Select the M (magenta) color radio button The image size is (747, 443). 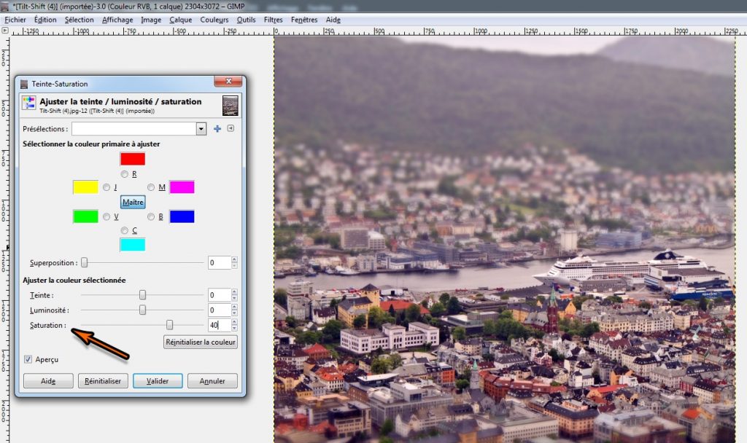pyautogui.click(x=151, y=188)
